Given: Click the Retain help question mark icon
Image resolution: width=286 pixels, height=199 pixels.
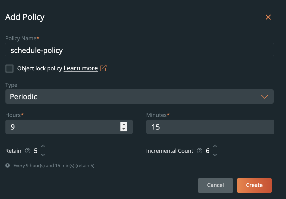Looking at the screenshot, I should 28,151.
